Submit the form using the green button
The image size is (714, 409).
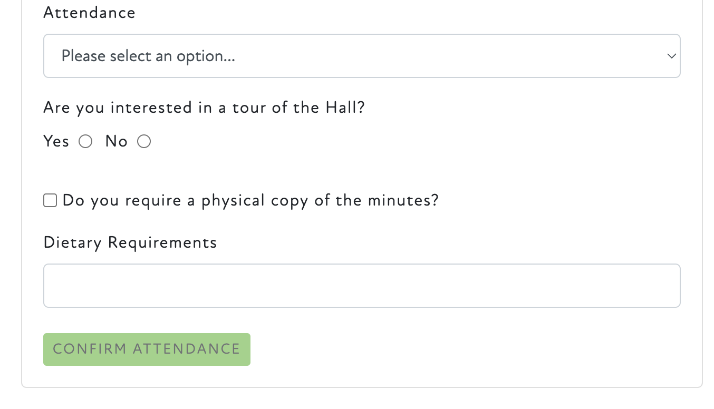tap(147, 349)
